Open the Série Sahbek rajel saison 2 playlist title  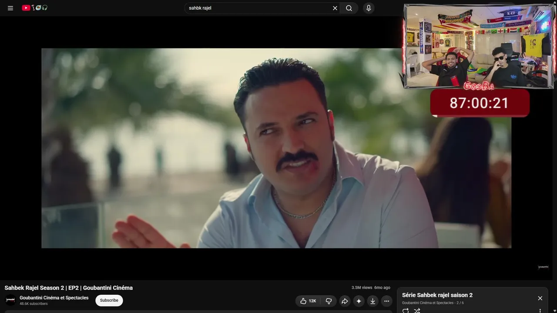pyautogui.click(x=437, y=295)
